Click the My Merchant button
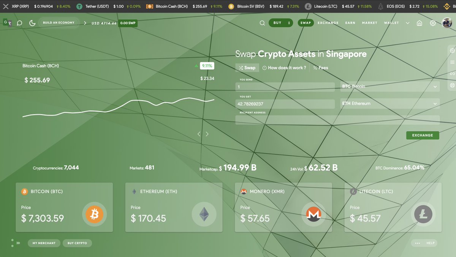The height and width of the screenshot is (257, 456). click(44, 243)
